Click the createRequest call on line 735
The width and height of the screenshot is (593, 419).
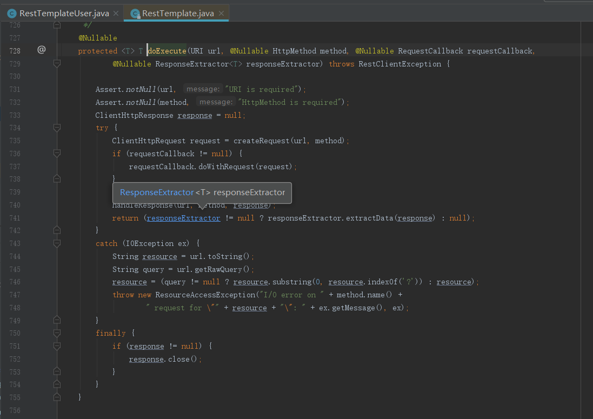pyautogui.click(x=261, y=141)
